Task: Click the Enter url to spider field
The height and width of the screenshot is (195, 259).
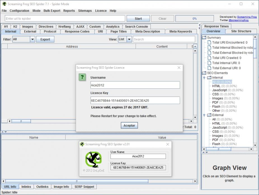Action: [x=65, y=18]
